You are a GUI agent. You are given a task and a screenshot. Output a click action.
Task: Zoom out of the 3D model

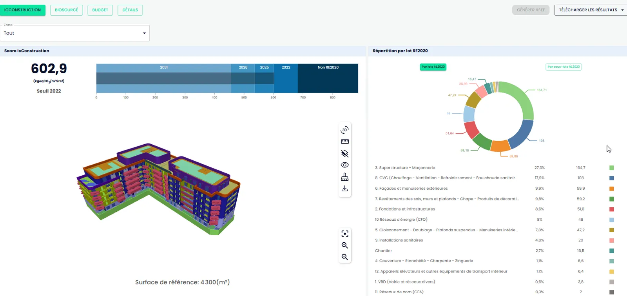pos(345,257)
